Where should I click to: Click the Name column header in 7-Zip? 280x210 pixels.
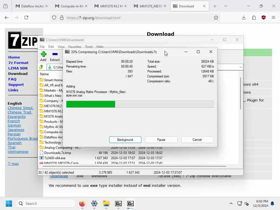[44, 74]
